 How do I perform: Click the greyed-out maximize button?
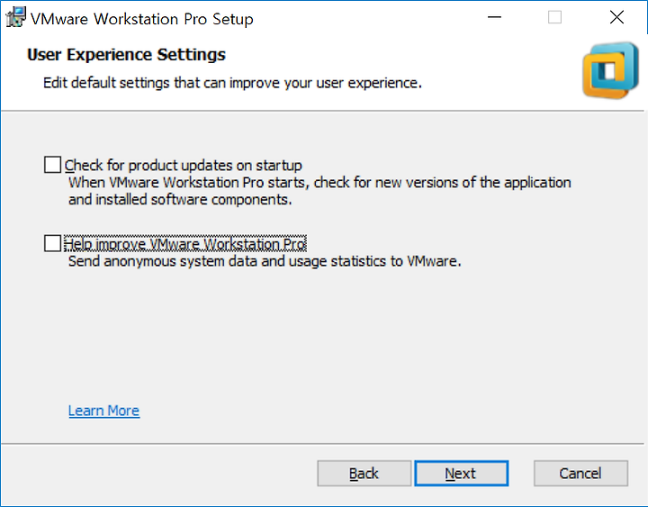click(x=554, y=17)
